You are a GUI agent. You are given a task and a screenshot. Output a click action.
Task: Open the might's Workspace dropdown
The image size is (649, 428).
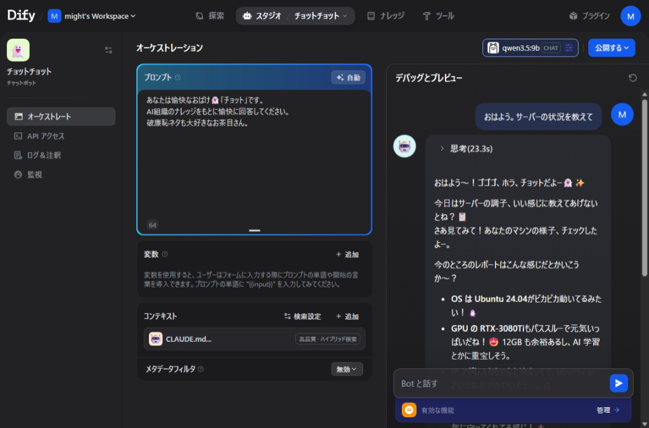coord(93,16)
